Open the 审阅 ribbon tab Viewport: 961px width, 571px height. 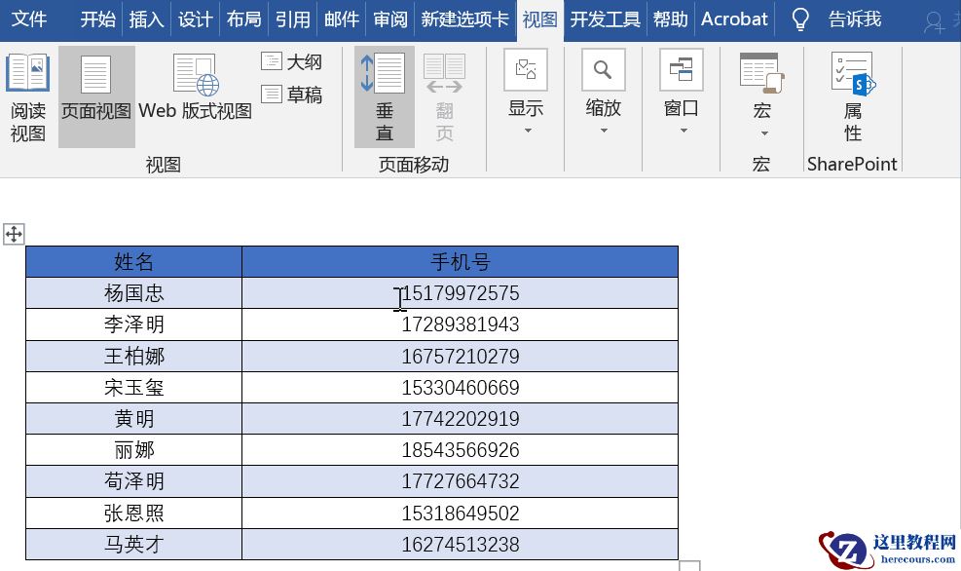tap(389, 19)
